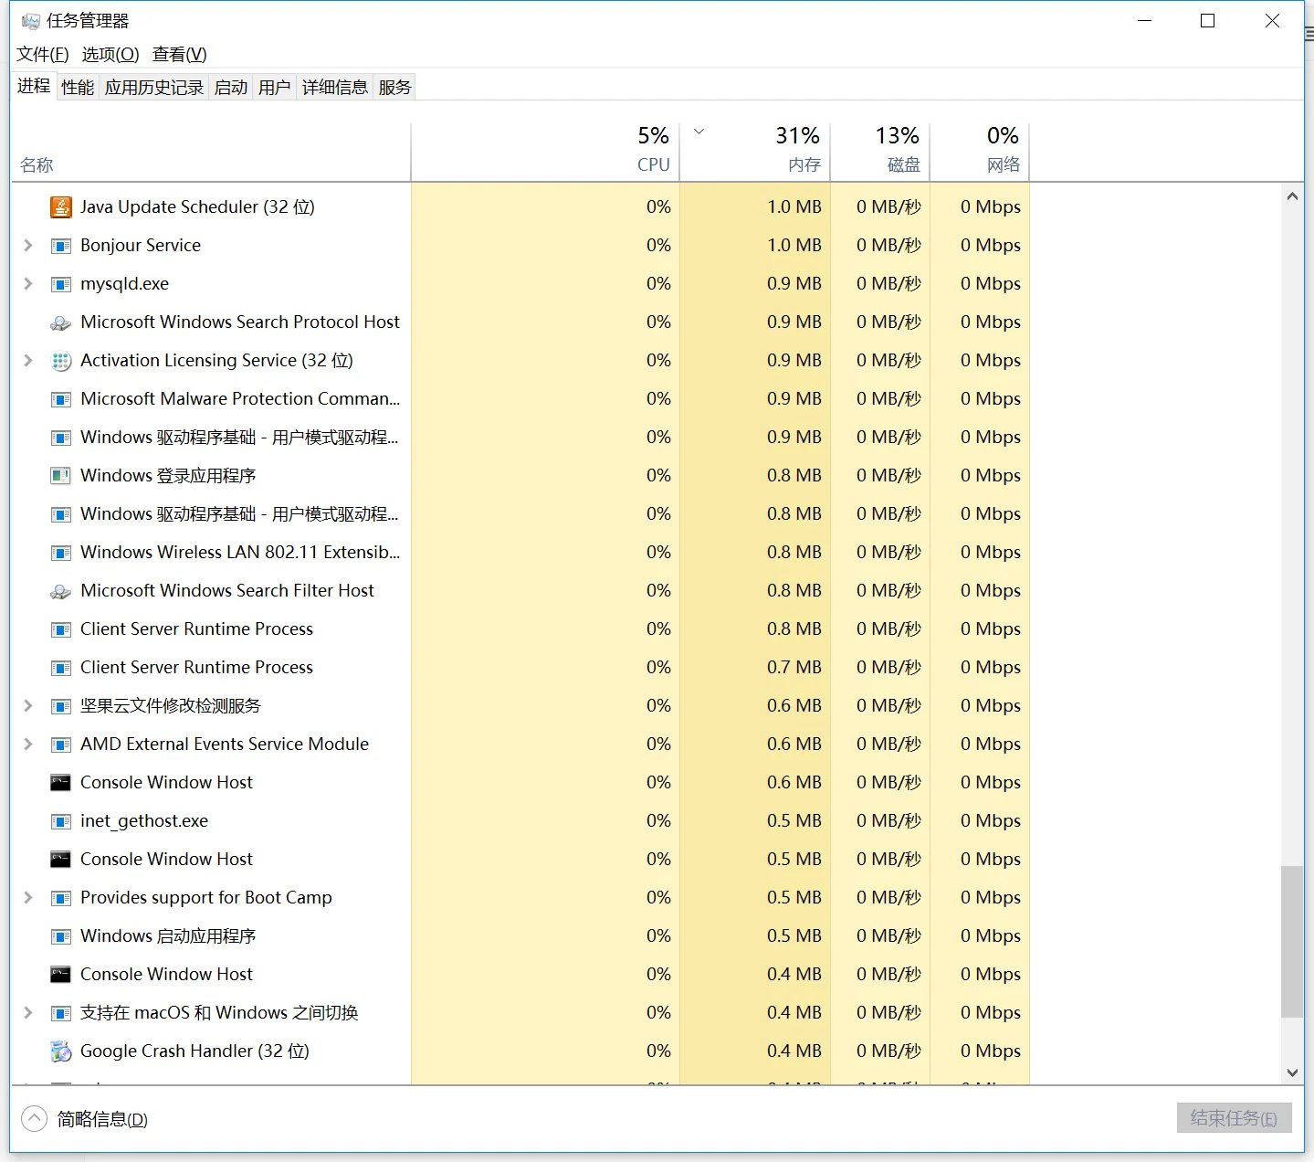The height and width of the screenshot is (1162, 1314).
Task: Expand the AMD External Events Service Module
Action: (28, 745)
